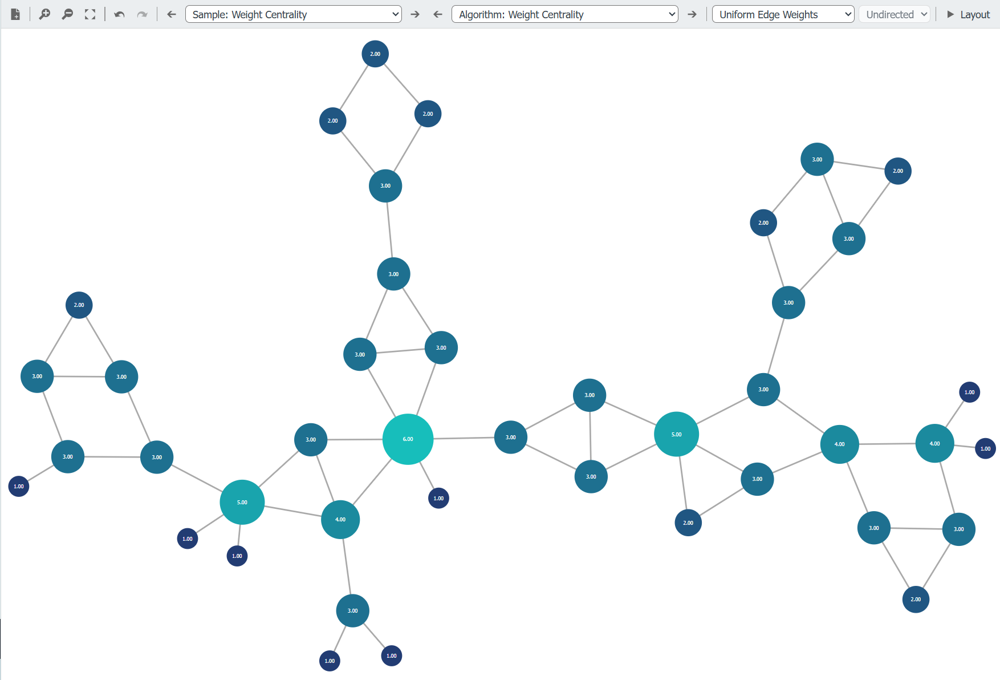
Task: Undo the last graph change
Action: coord(119,14)
